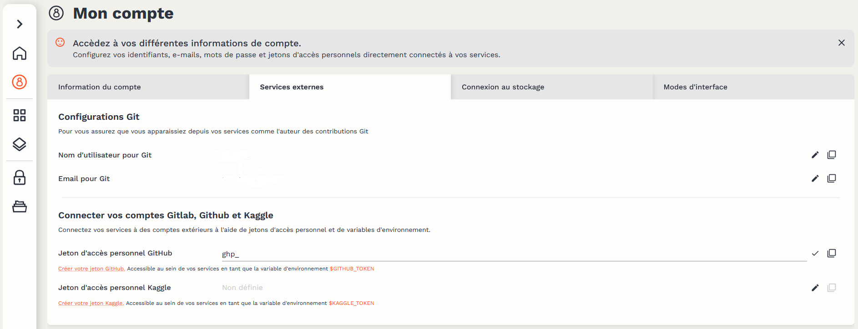Expand the left sidebar with chevron arrow
This screenshot has height=329, width=858.
20,24
